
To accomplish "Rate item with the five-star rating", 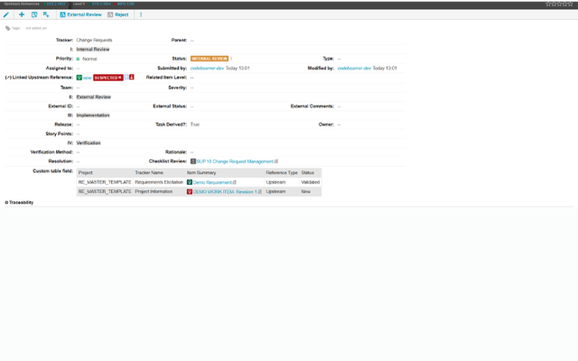I will tap(559, 4).
